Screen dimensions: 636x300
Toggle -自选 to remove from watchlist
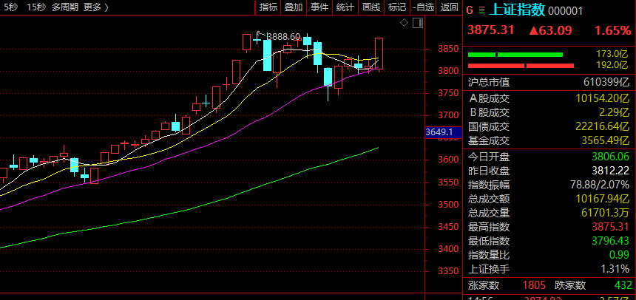(x=423, y=7)
